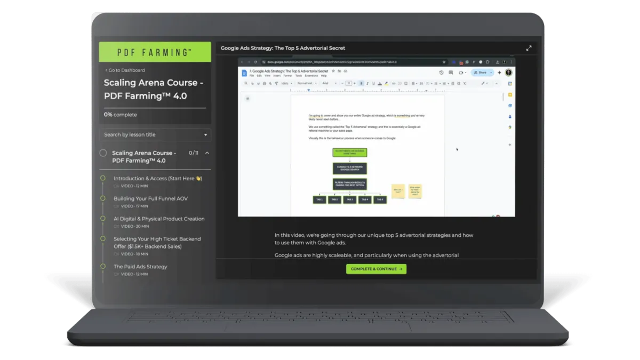Open the 100% zoom dropdown in Docs
The width and height of the screenshot is (640, 360).
[x=286, y=83]
